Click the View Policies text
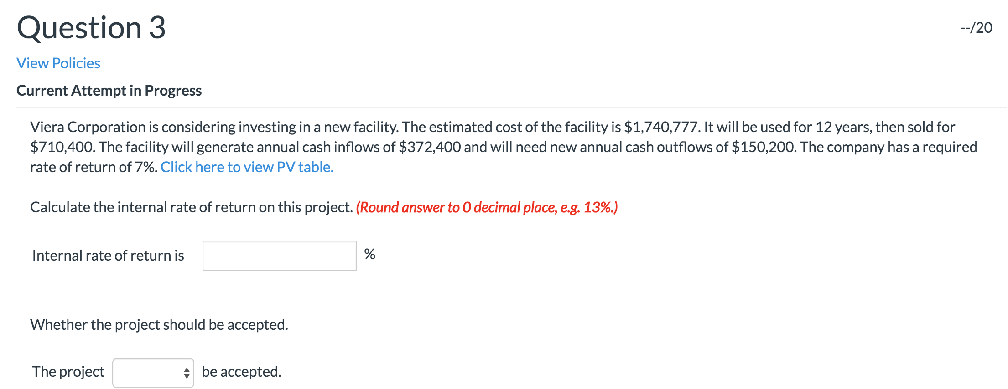 click(58, 63)
